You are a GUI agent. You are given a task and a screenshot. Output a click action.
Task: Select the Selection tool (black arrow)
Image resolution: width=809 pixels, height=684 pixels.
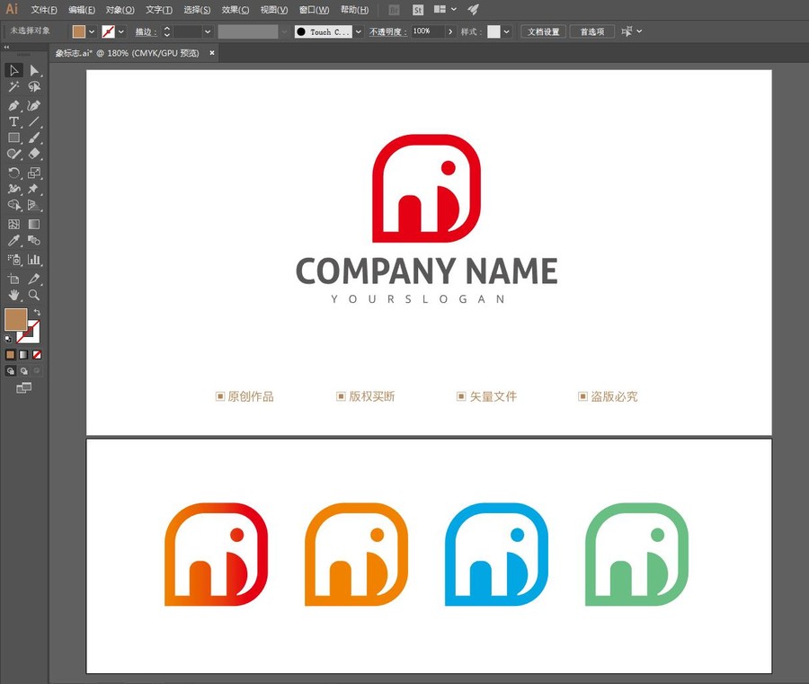(x=13, y=70)
